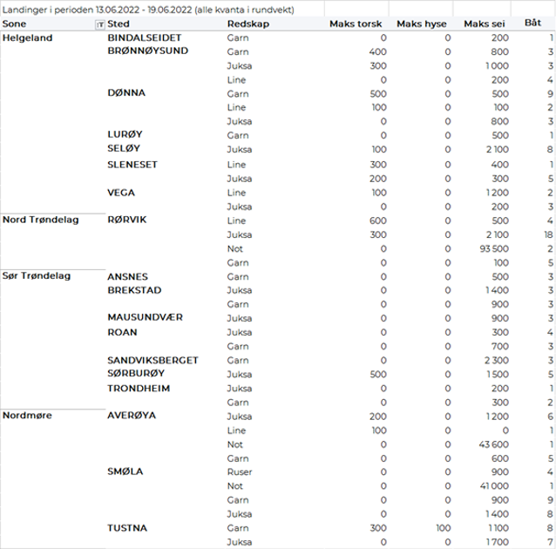
Task: Select the TRONDHEIM place cell
Action: (139, 388)
